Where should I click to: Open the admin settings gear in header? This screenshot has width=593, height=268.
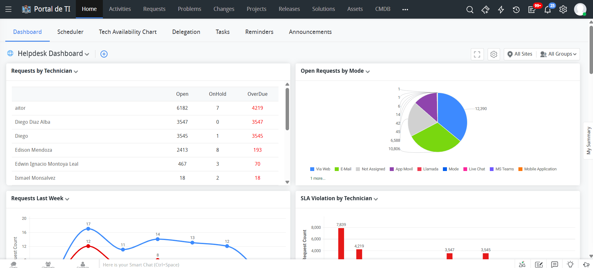click(x=563, y=10)
